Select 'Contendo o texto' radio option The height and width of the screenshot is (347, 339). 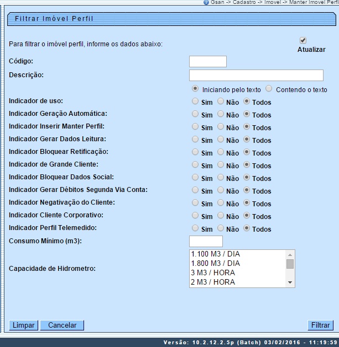269,89
